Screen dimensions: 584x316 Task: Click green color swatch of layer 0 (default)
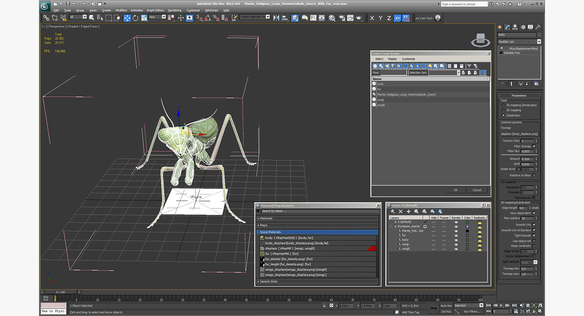[467, 222]
